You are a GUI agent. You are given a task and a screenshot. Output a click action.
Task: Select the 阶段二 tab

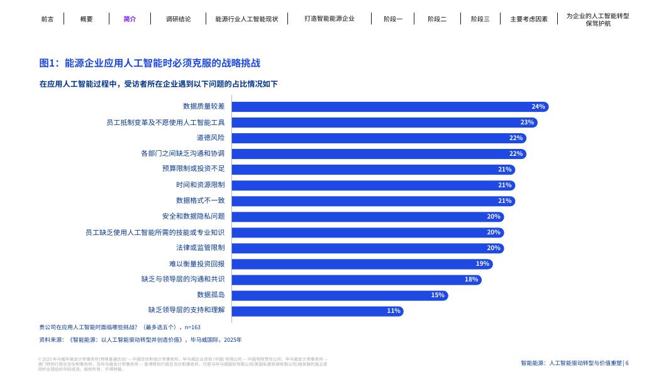[436, 19]
